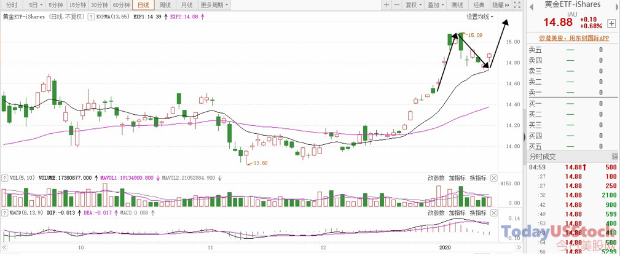
Task: Zoom out the chart with minus icon
Action: pos(396,5)
